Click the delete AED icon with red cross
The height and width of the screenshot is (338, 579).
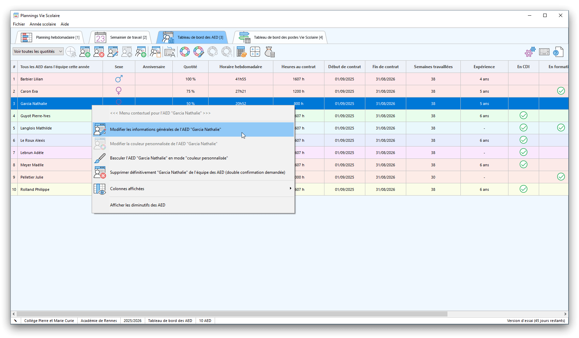pos(99,52)
